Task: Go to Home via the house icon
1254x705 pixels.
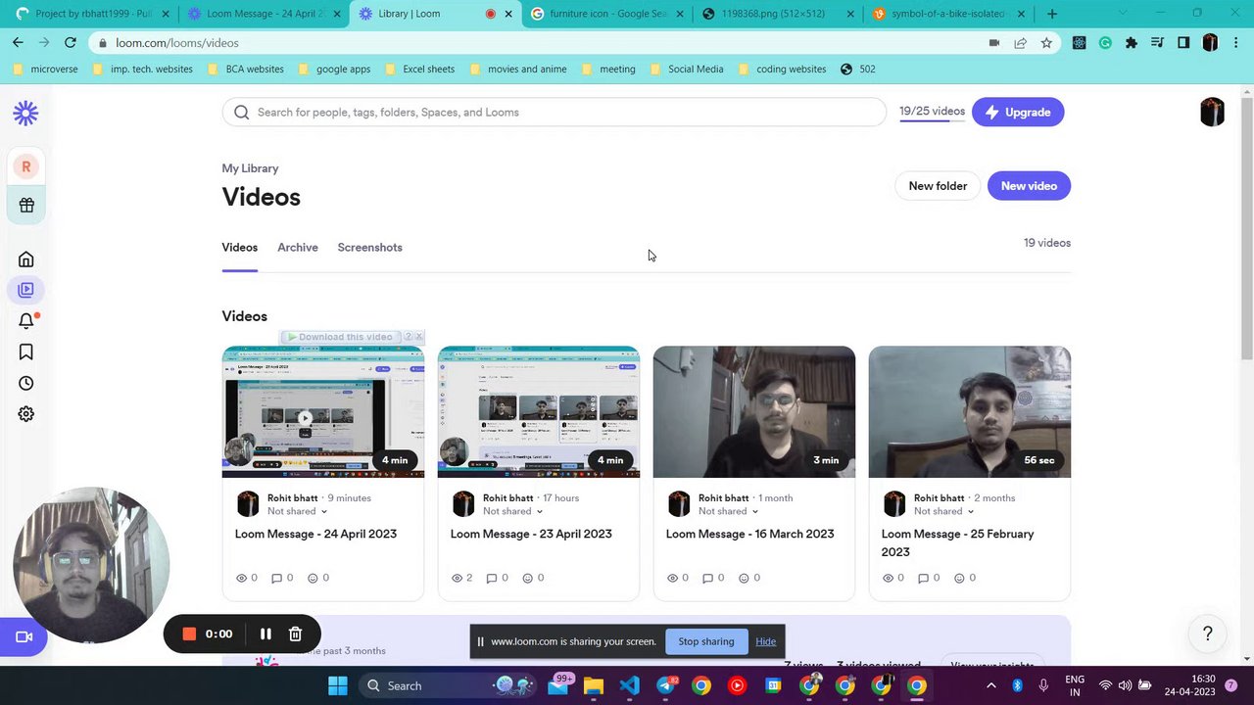Action: 26,259
